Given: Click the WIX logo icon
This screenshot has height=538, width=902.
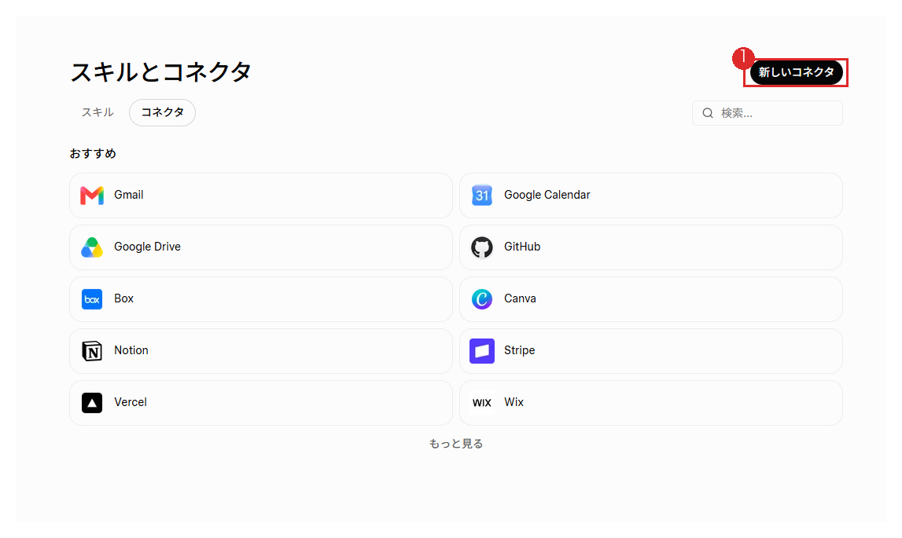Looking at the screenshot, I should click(x=482, y=403).
